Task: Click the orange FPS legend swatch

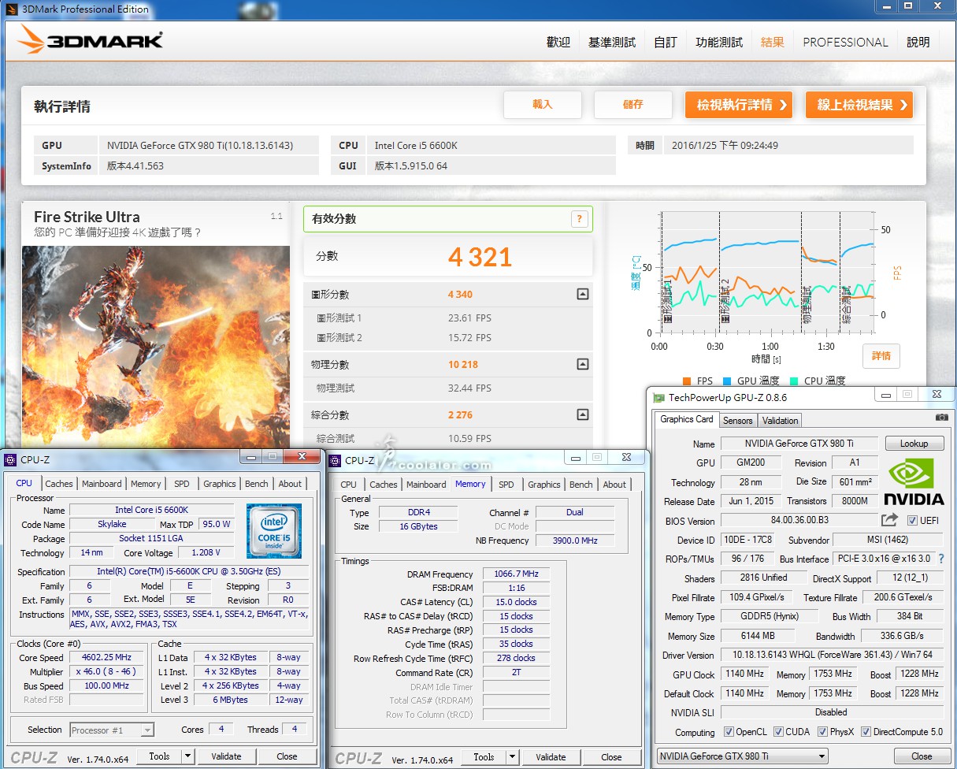Action: click(686, 381)
